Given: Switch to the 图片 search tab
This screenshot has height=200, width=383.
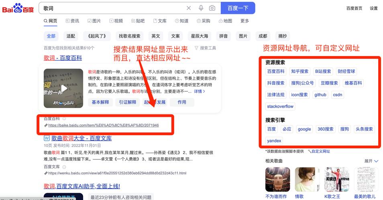Looking at the screenshot, I should tap(94, 21).
